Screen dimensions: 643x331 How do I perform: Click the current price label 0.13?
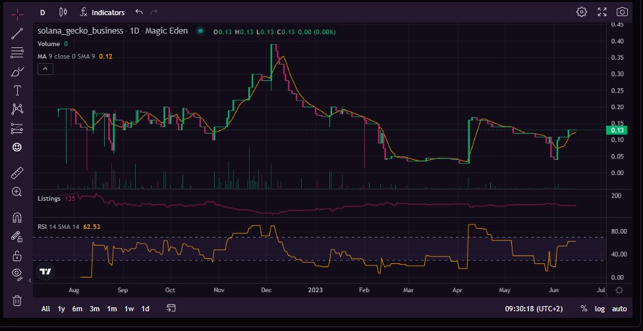coord(616,130)
